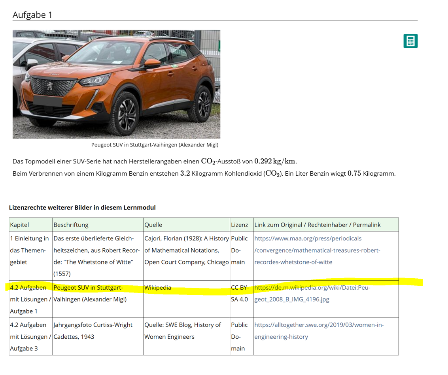Click the "SWE Blog, History of Women Engineers" cell
This screenshot has height=375, width=448.
coord(182,331)
